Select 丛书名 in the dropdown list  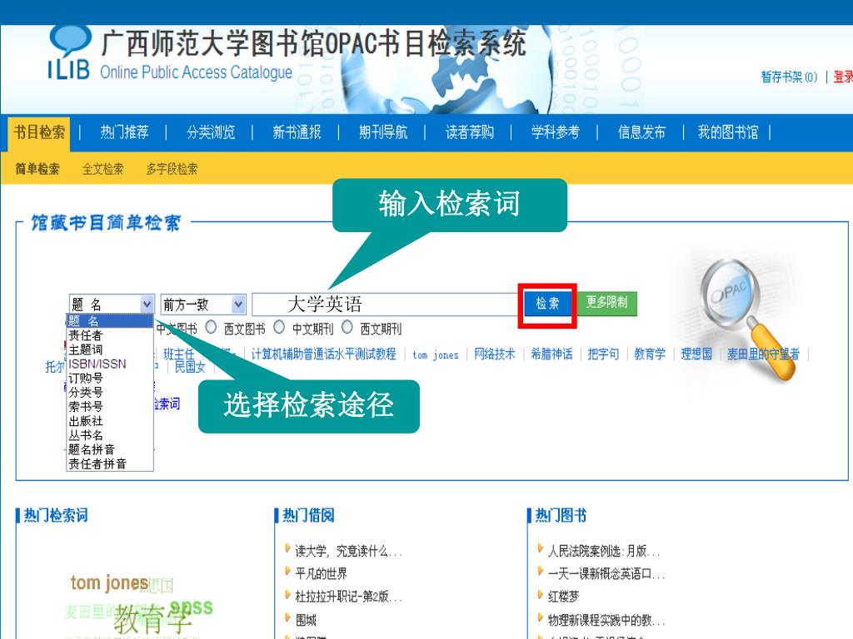(x=110, y=435)
